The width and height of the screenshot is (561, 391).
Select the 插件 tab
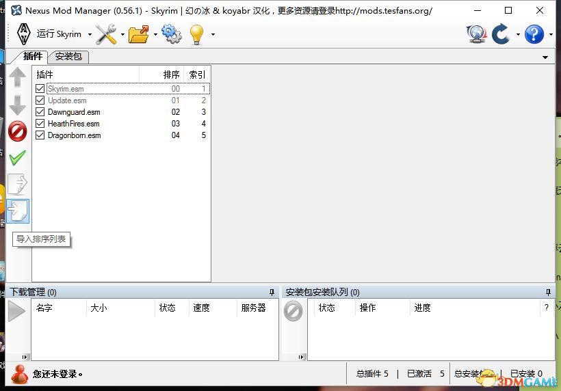point(32,57)
